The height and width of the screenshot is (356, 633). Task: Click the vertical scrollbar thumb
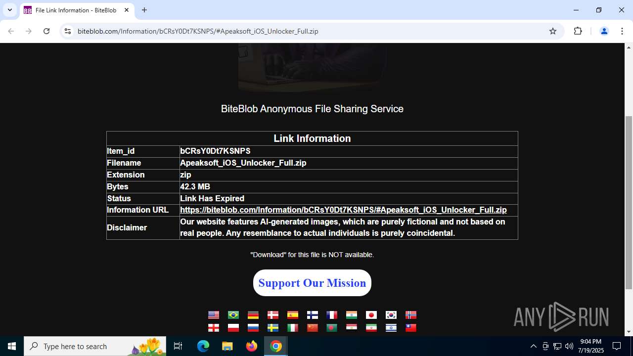pyautogui.click(x=629, y=203)
